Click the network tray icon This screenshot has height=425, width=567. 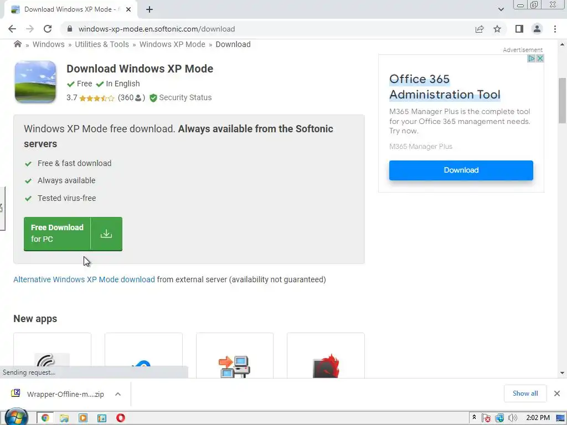pyautogui.click(x=499, y=418)
